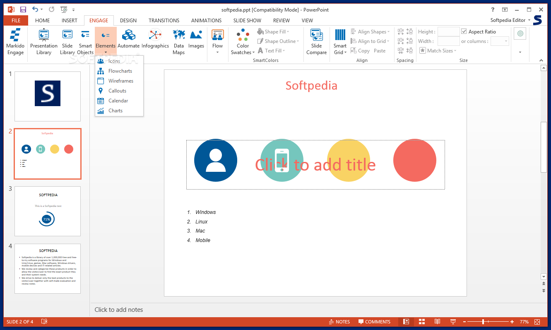Collapse the ribbon with the arrow
This screenshot has height=330, width=551.
541,60
